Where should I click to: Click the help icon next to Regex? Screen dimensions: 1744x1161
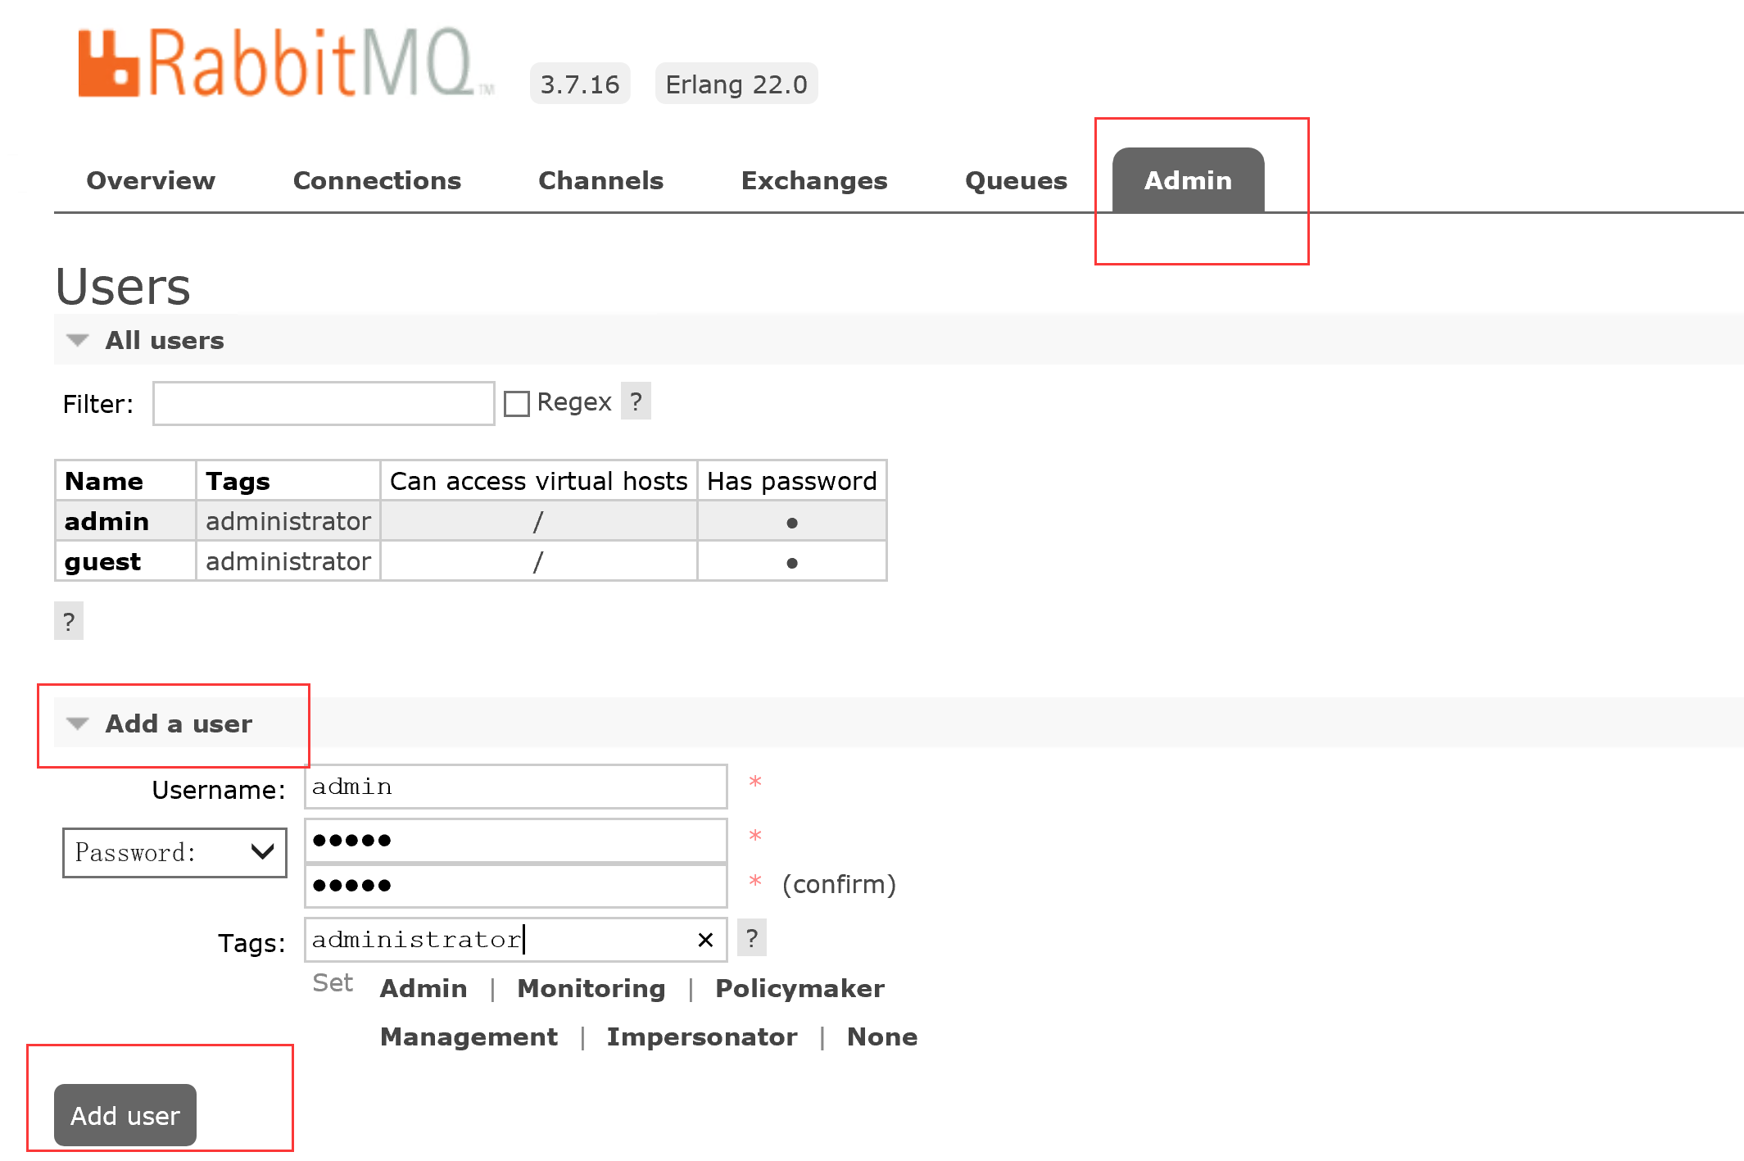coord(636,401)
